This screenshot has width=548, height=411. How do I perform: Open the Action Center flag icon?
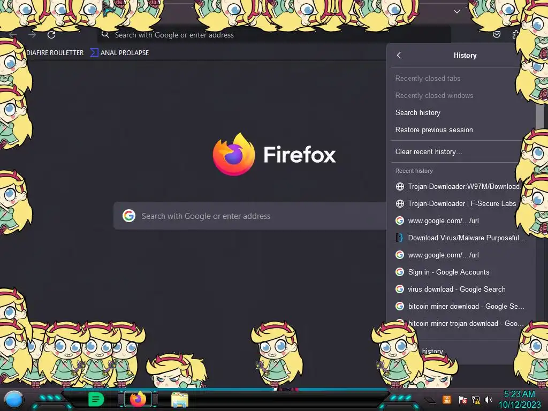pos(463,399)
